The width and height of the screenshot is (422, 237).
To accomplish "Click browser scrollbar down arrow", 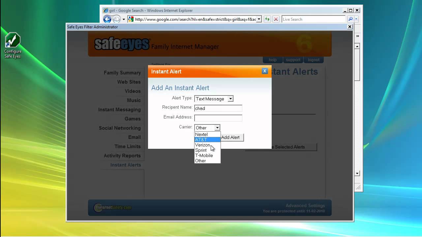I will [x=357, y=173].
